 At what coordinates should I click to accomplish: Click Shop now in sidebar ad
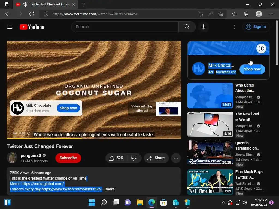coord(252,69)
